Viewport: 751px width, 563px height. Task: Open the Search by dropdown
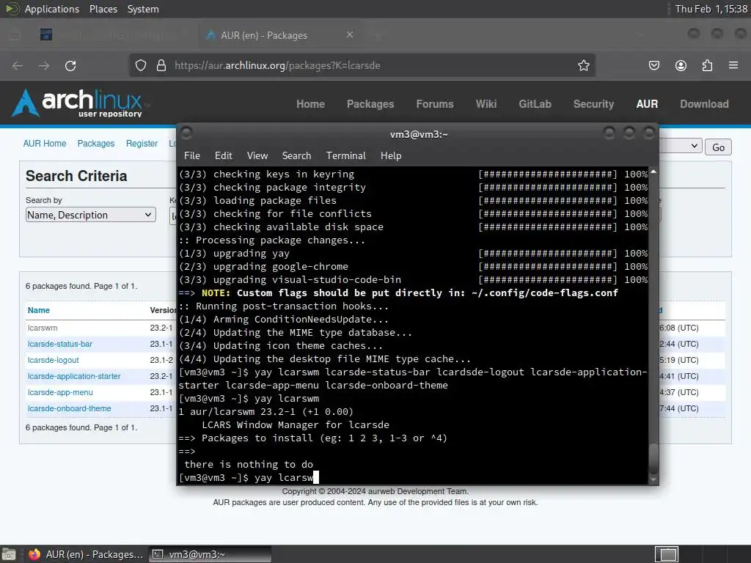click(x=90, y=215)
